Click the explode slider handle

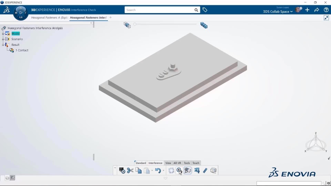[135, 24]
